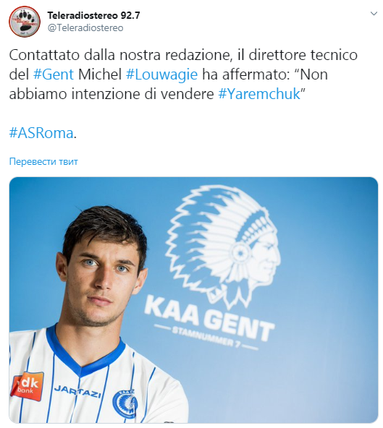The image size is (383, 428).
Task: Click Перевести твит translate link
Action: (x=43, y=162)
